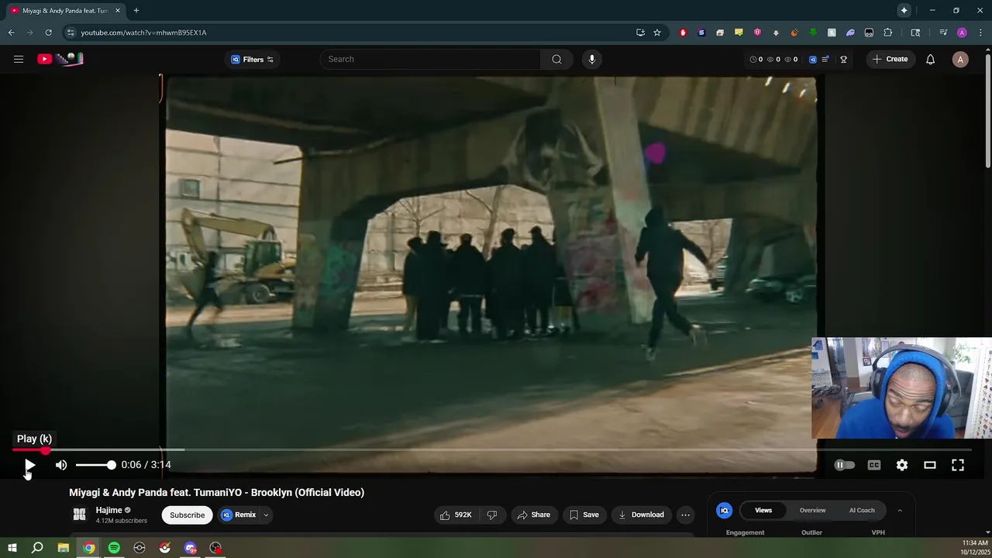
Task: Open a new browser tab
Action: [x=136, y=11]
